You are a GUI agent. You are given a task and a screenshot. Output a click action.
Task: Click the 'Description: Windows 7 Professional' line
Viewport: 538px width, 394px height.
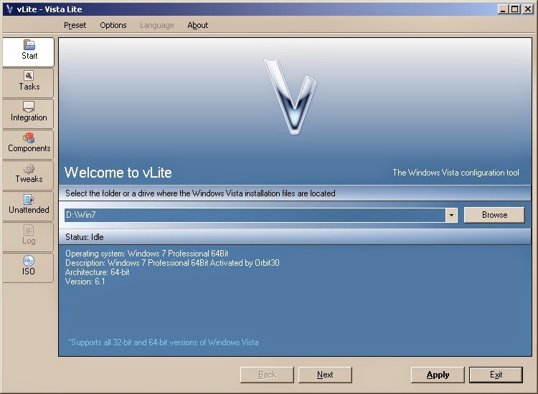(x=172, y=263)
